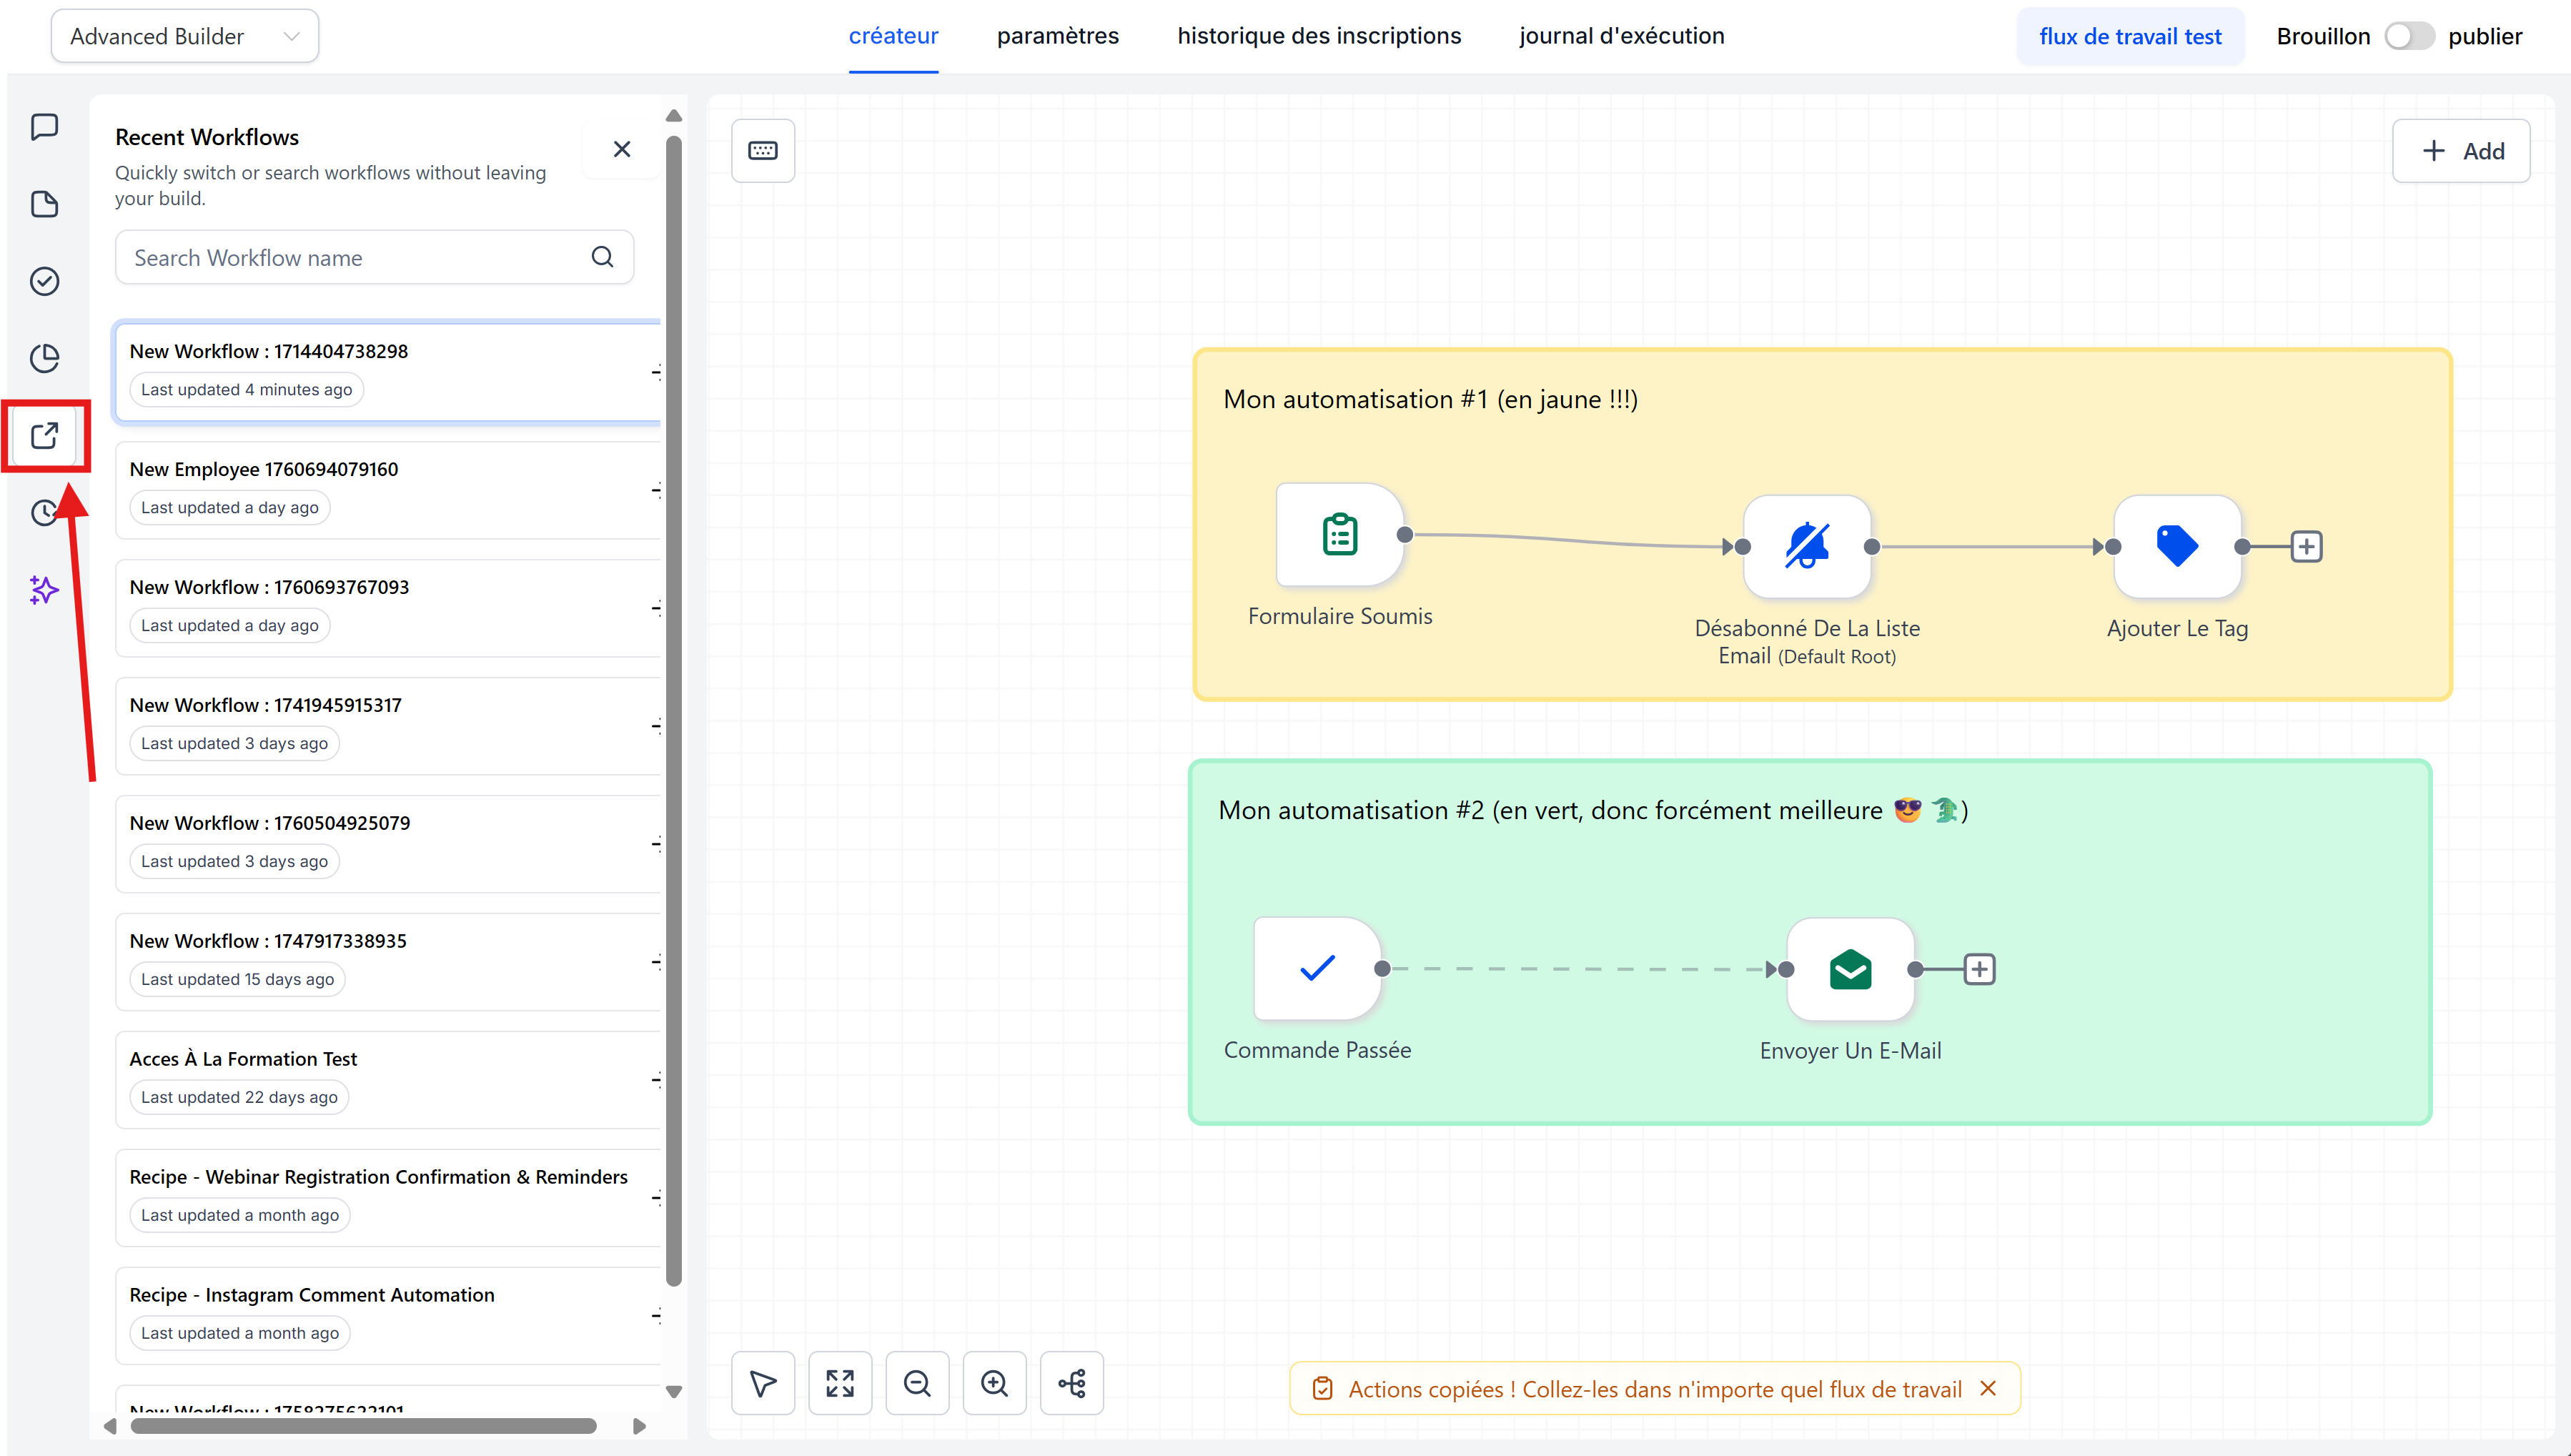Open the comments icon in the left sidebar
The image size is (2571, 1456).
point(44,127)
